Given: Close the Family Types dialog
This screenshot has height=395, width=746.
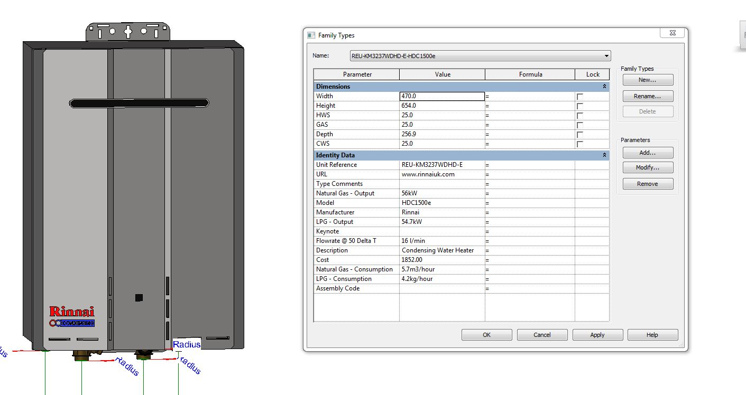Looking at the screenshot, I should [672, 33].
